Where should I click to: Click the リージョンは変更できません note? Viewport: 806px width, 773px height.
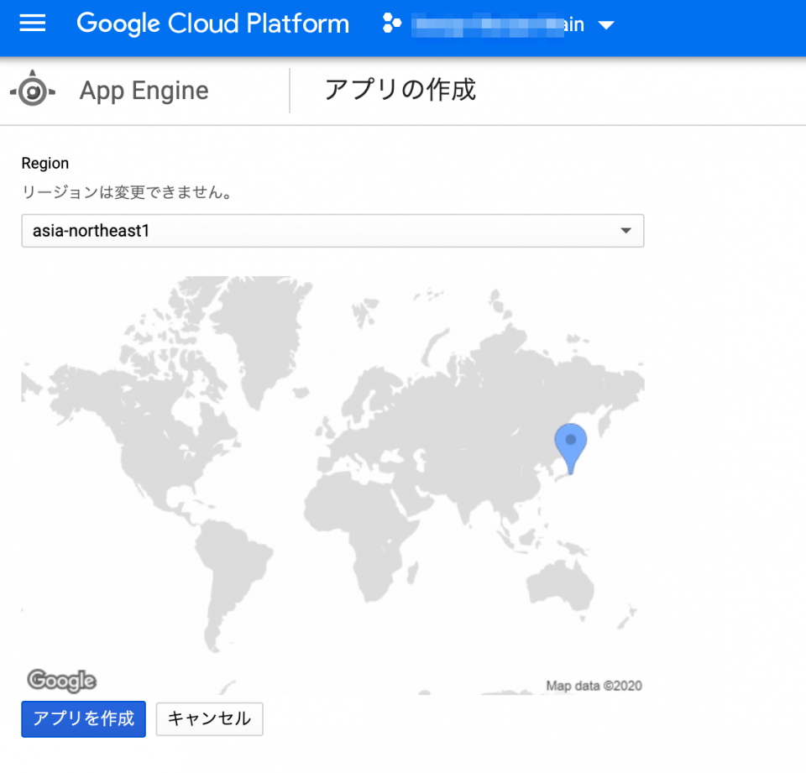click(128, 192)
